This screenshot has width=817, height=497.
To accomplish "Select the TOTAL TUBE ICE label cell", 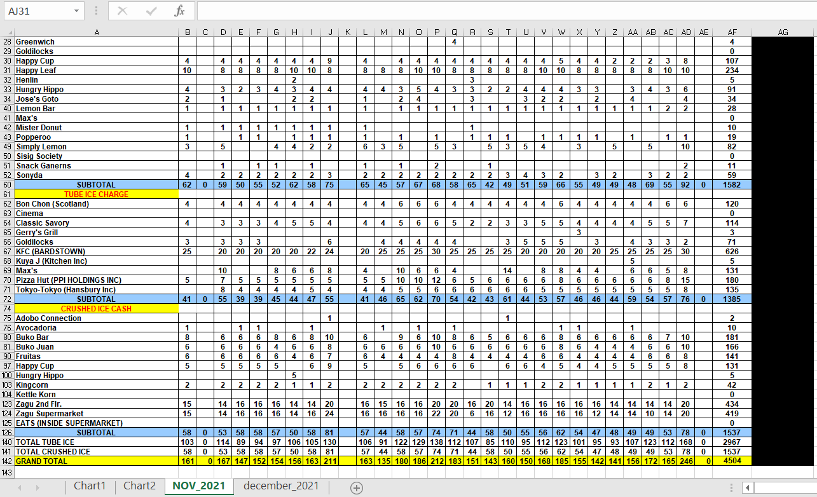I will 96,442.
